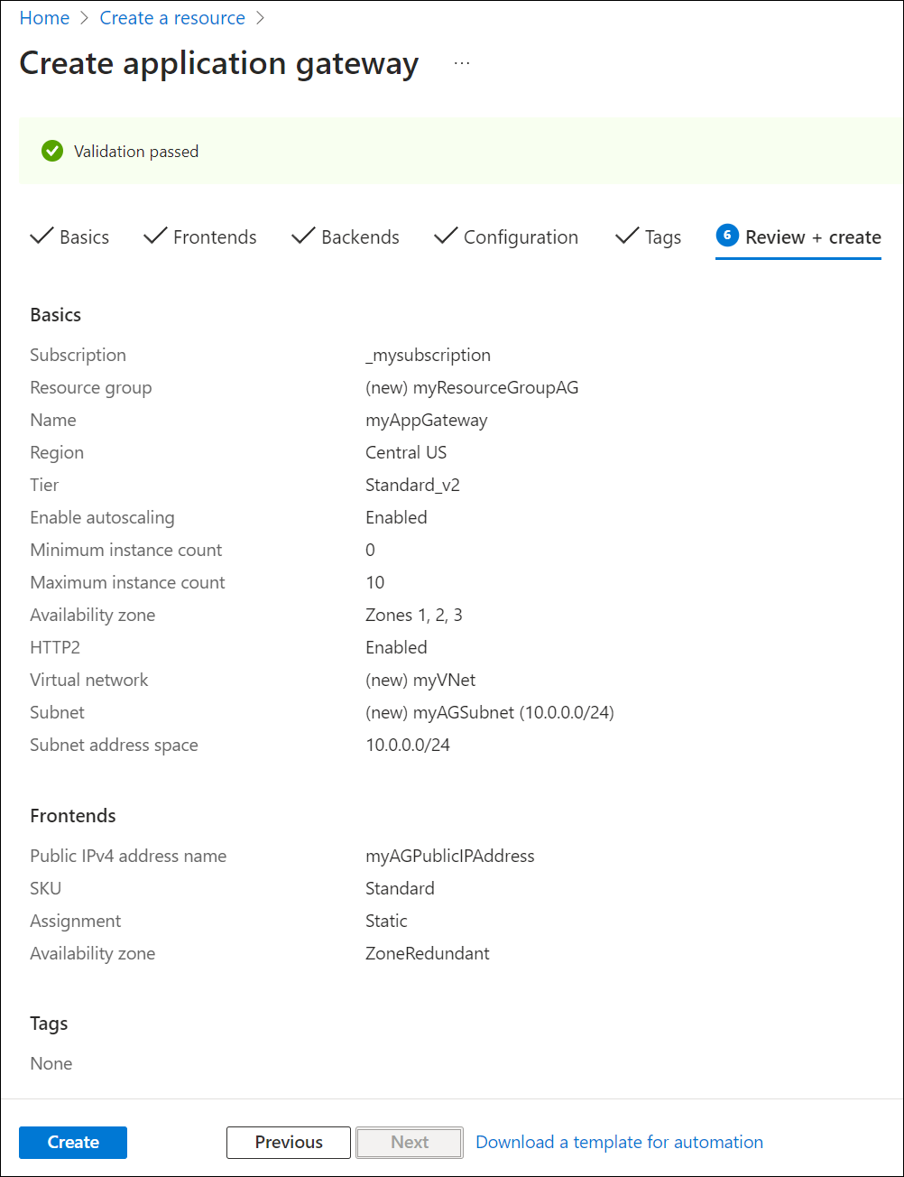Screen dimensions: 904x1177
Task: Open the ellipsis menu beside page title
Action: 462,61
